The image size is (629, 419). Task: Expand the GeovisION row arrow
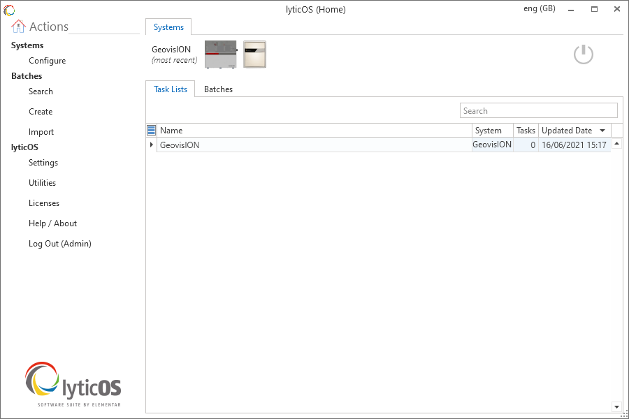(x=152, y=145)
